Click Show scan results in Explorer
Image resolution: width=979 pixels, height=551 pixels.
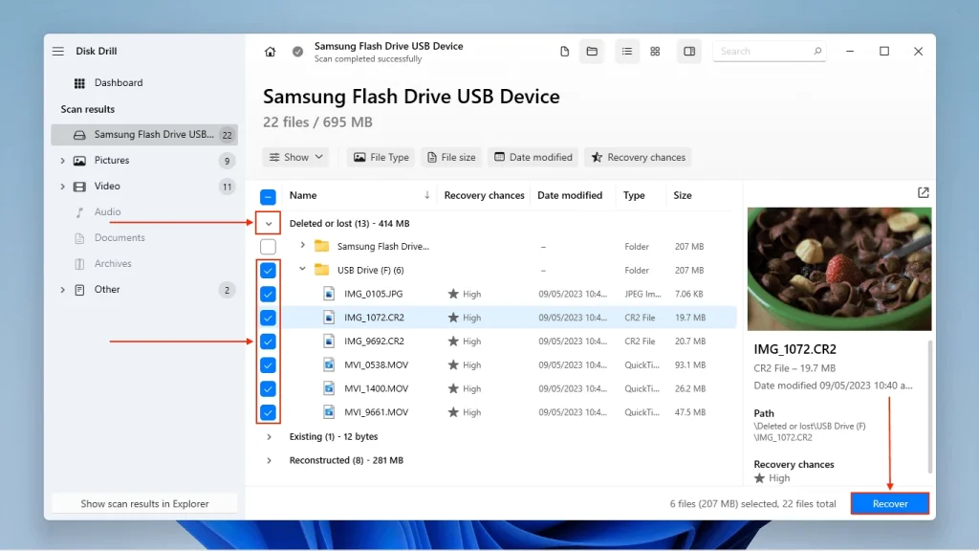pyautogui.click(x=144, y=504)
